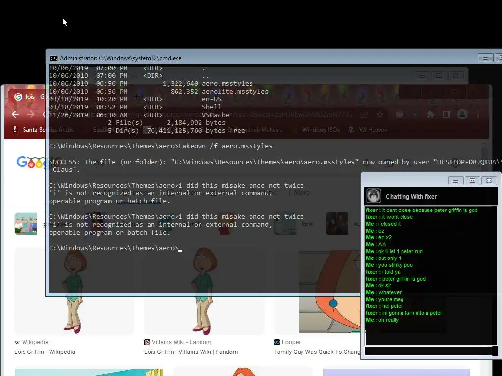The width and height of the screenshot is (502, 376).
Task: Go back in the Chrome browser
Action: pos(15,114)
